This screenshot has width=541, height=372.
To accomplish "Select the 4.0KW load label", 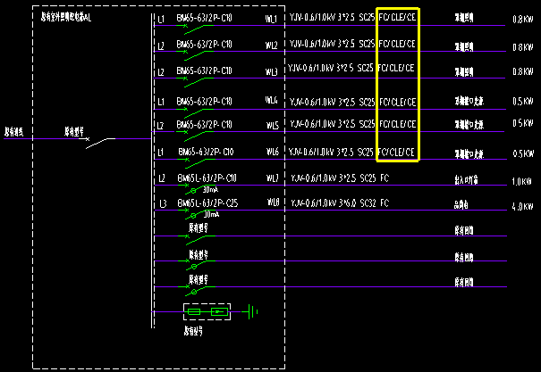I will [x=522, y=206].
